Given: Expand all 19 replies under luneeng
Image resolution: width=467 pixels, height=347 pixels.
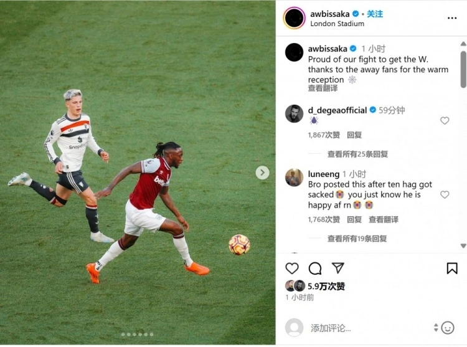Looking at the screenshot, I should pyautogui.click(x=357, y=239).
